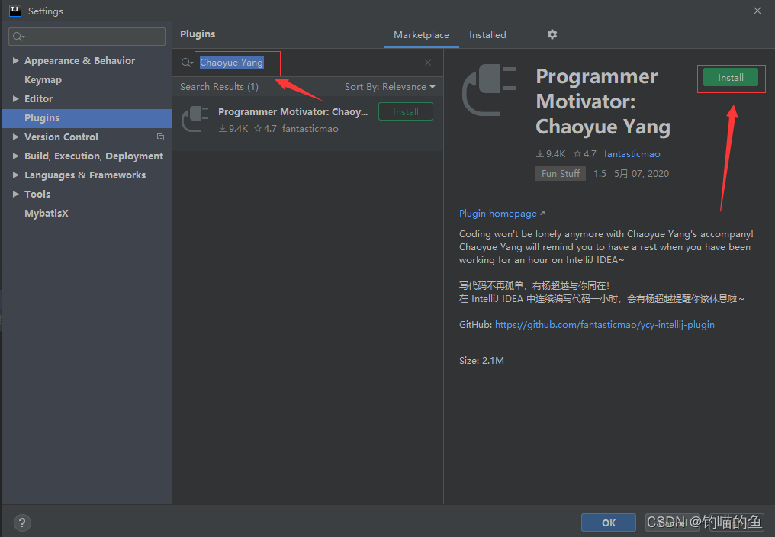The image size is (775, 537).
Task: Focus the settings search field
Action: coord(87,37)
